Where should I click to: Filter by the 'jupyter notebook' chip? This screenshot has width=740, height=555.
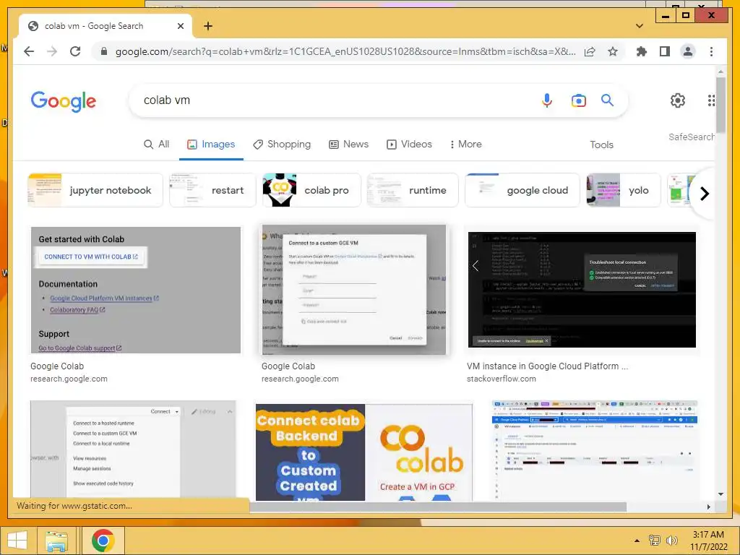pos(95,190)
